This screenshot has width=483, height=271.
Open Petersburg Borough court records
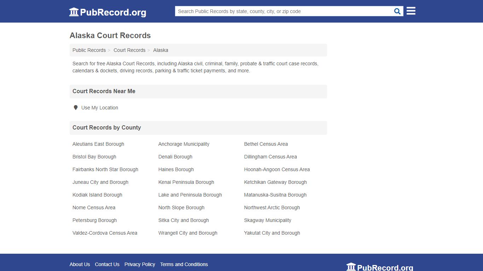coord(94,220)
